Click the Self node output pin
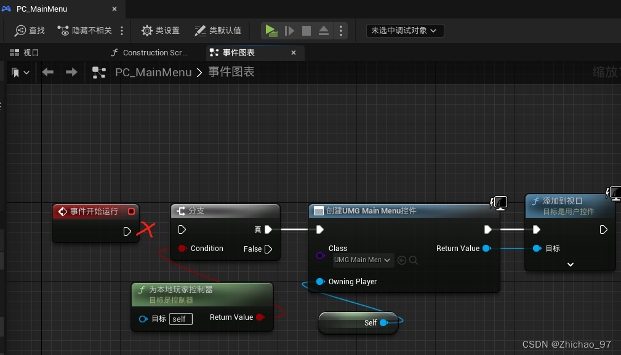This screenshot has width=621, height=355. pyautogui.click(x=383, y=322)
